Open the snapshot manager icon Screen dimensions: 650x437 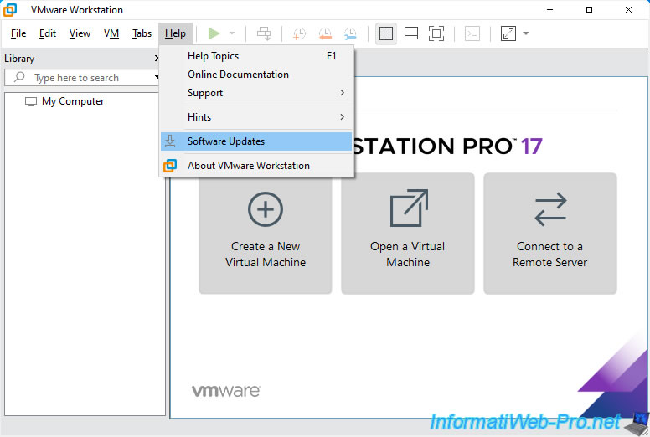click(x=349, y=33)
